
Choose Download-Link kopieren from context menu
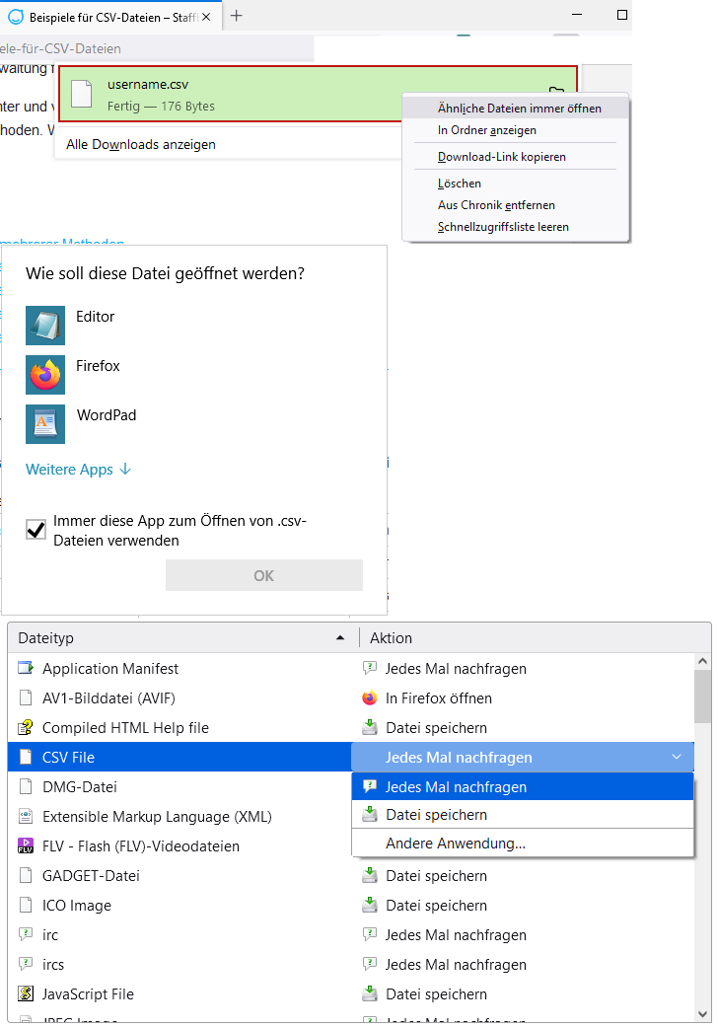(502, 157)
